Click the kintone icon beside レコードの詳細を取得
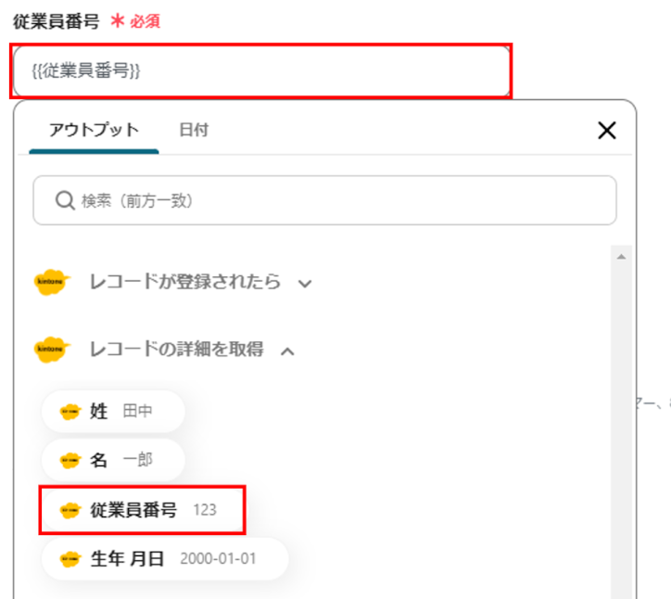 pos(52,350)
